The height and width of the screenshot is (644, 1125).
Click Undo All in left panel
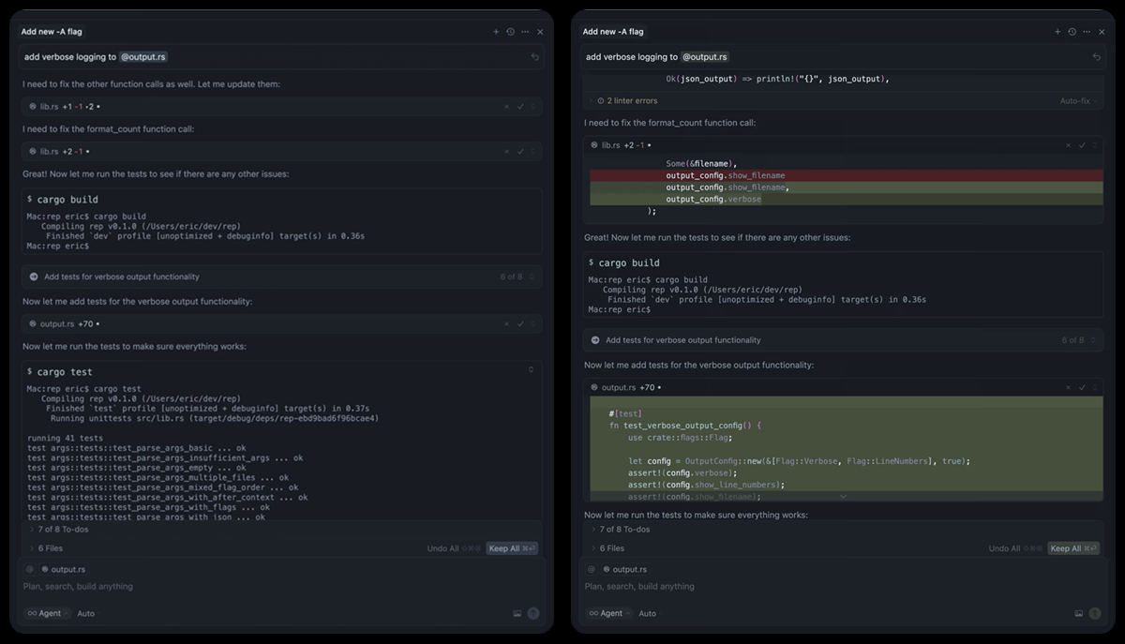(454, 548)
